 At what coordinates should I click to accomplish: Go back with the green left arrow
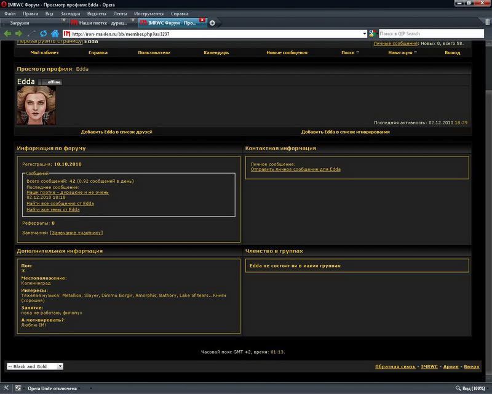coord(7,33)
